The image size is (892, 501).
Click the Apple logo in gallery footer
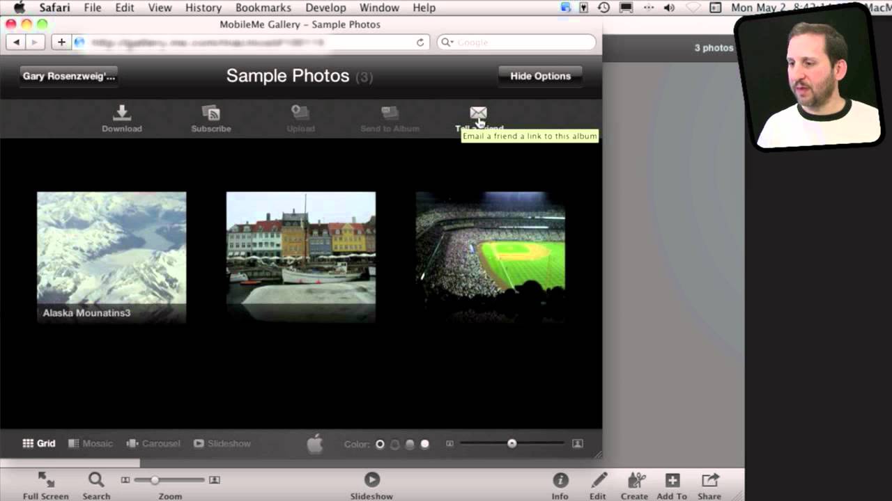click(315, 443)
